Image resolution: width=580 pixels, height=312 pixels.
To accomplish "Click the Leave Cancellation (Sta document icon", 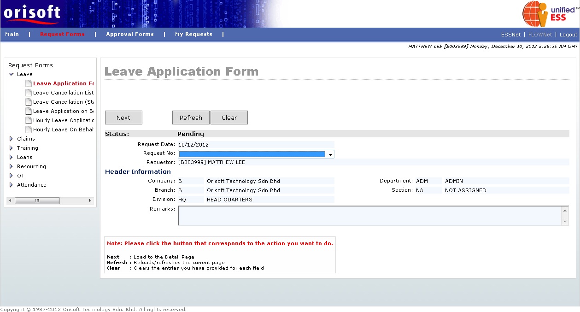I will click(x=29, y=102).
